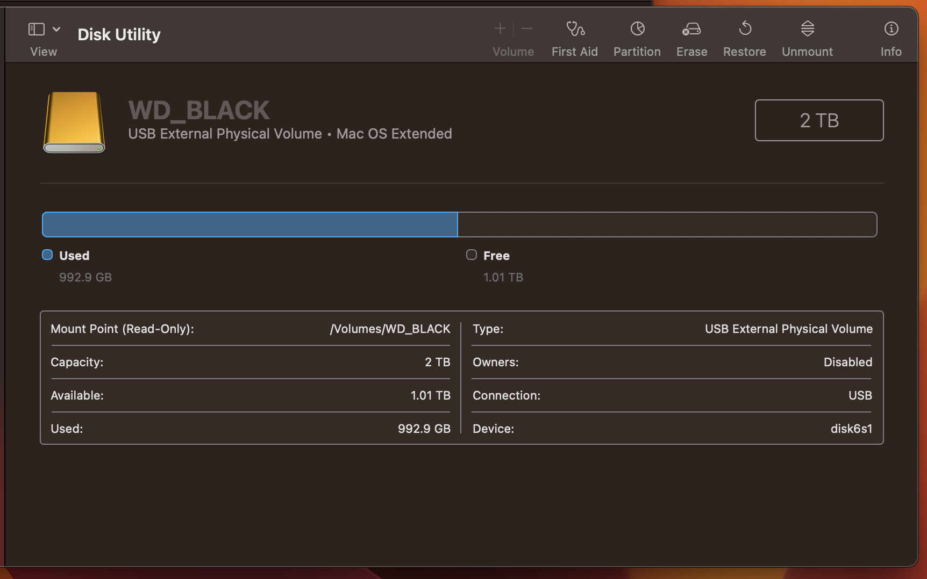Remove a volume with the minus icon

point(527,28)
